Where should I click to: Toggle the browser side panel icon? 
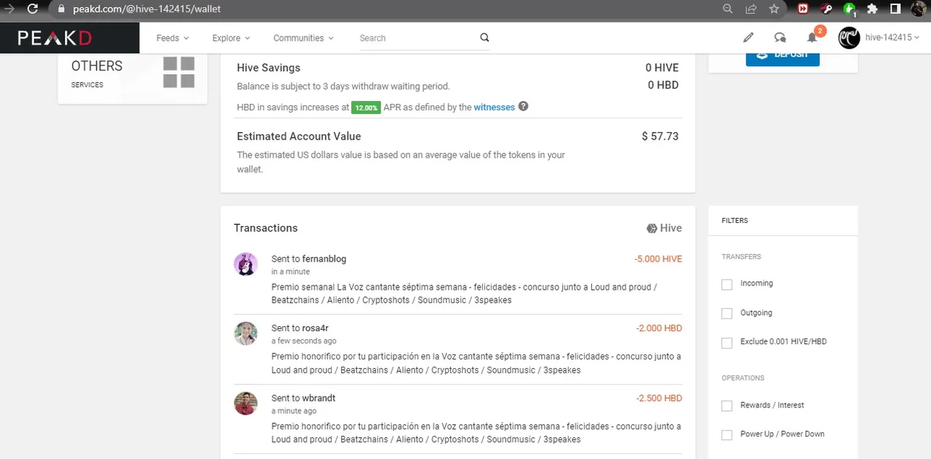(x=896, y=9)
